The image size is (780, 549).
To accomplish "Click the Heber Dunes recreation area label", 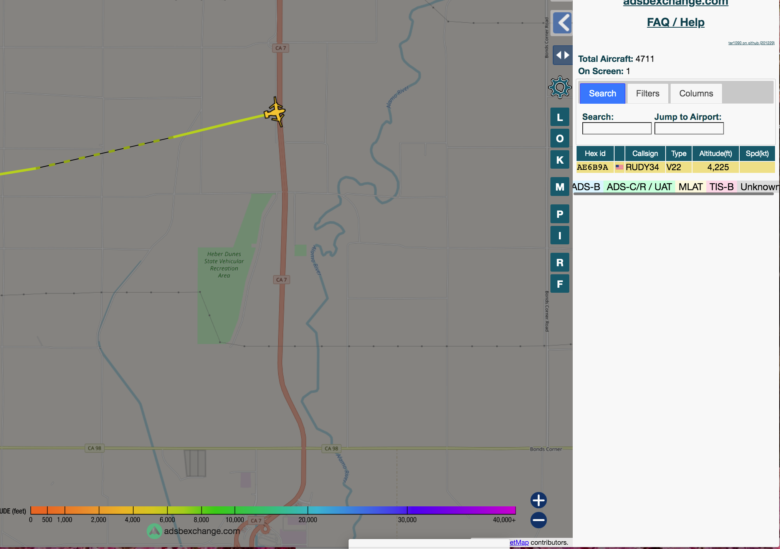I will tap(224, 265).
